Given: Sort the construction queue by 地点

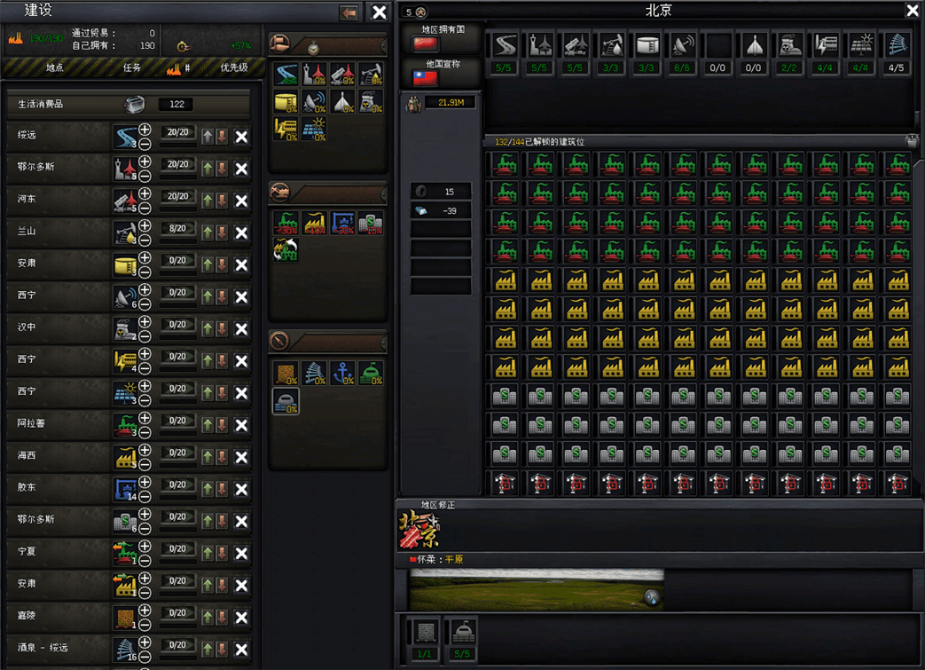Looking at the screenshot, I should click(x=54, y=67).
